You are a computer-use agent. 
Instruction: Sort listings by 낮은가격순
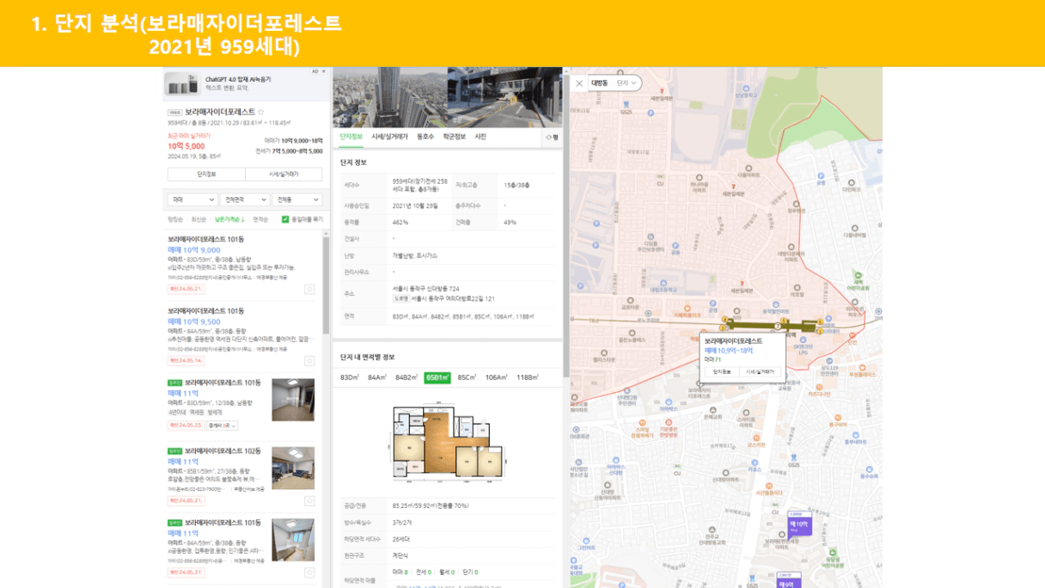pos(229,219)
